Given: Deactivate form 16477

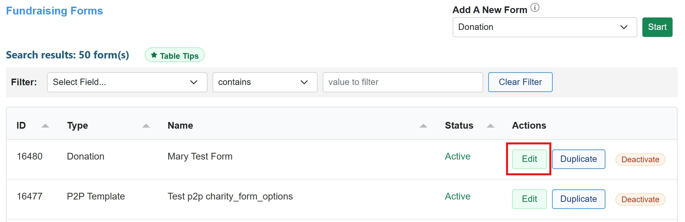Looking at the screenshot, I should coord(640,199).
